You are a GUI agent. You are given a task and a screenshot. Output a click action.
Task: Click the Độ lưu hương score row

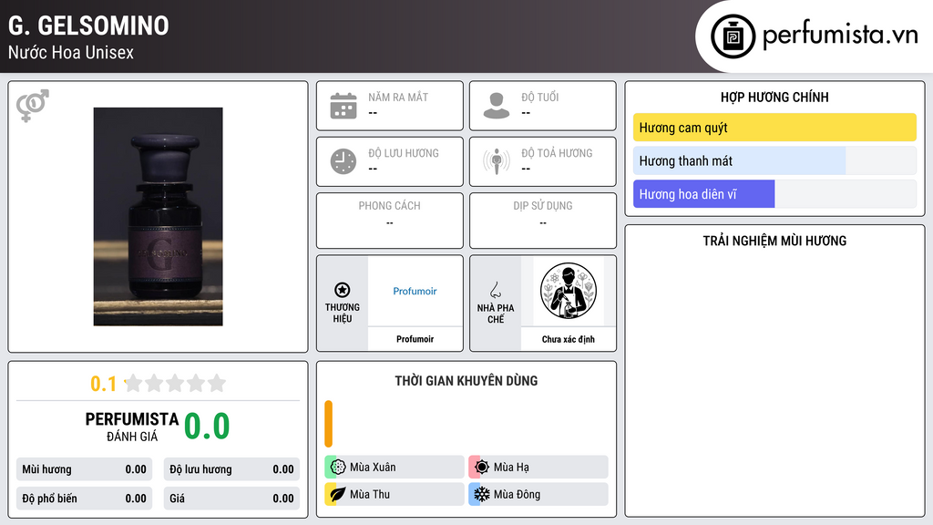click(231, 469)
